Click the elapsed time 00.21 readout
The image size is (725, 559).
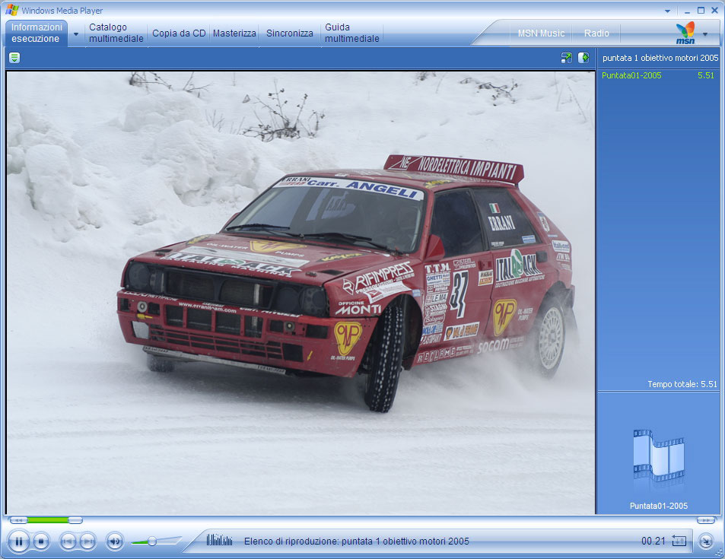click(x=653, y=541)
